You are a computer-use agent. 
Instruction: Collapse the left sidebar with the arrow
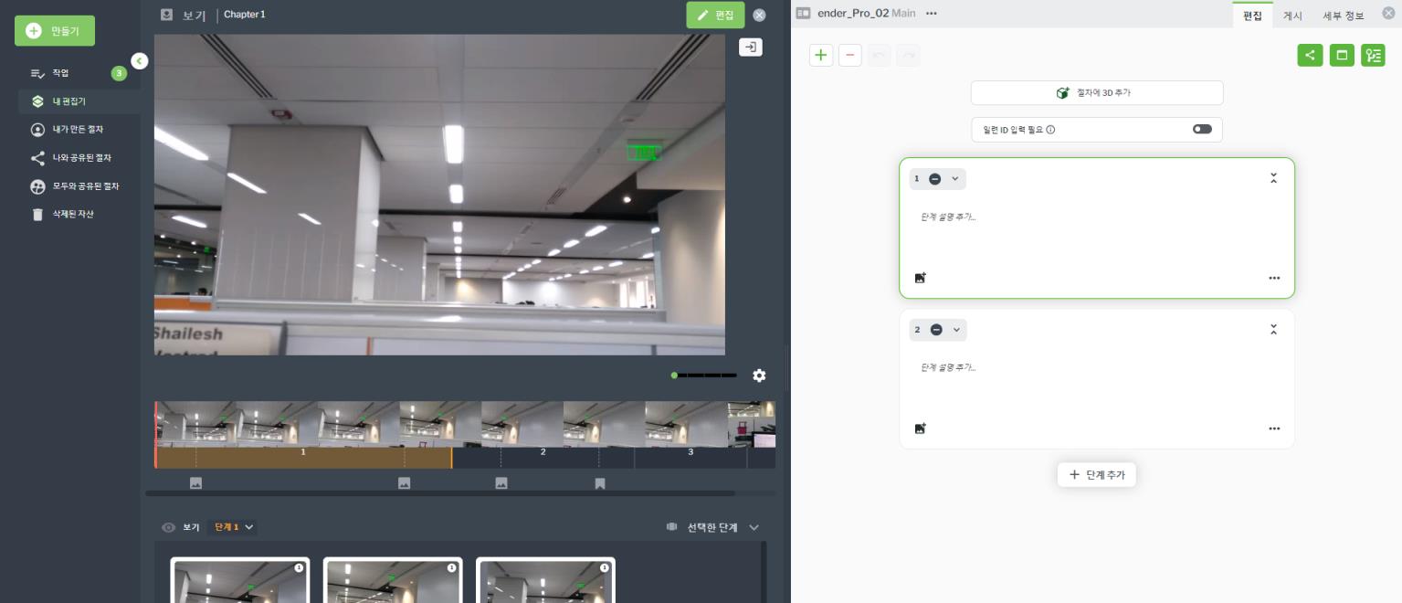pos(139,61)
